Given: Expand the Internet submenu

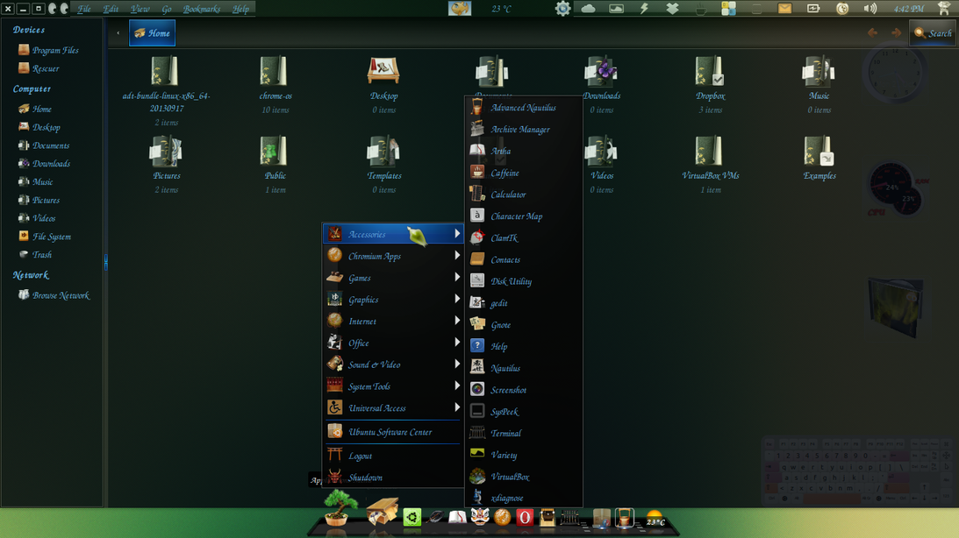Looking at the screenshot, I should (x=392, y=322).
